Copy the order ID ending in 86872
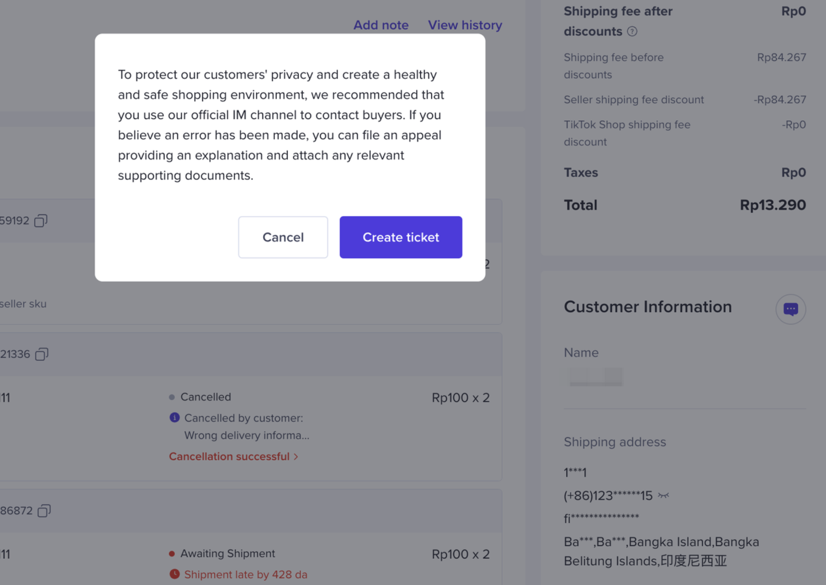Viewport: 826px width, 585px height. [x=44, y=511]
